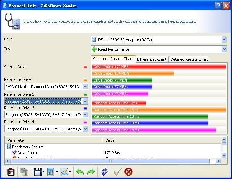This screenshot has height=179, width=232.
Task: Save results with the floppy disk icon
Action: click(38, 172)
